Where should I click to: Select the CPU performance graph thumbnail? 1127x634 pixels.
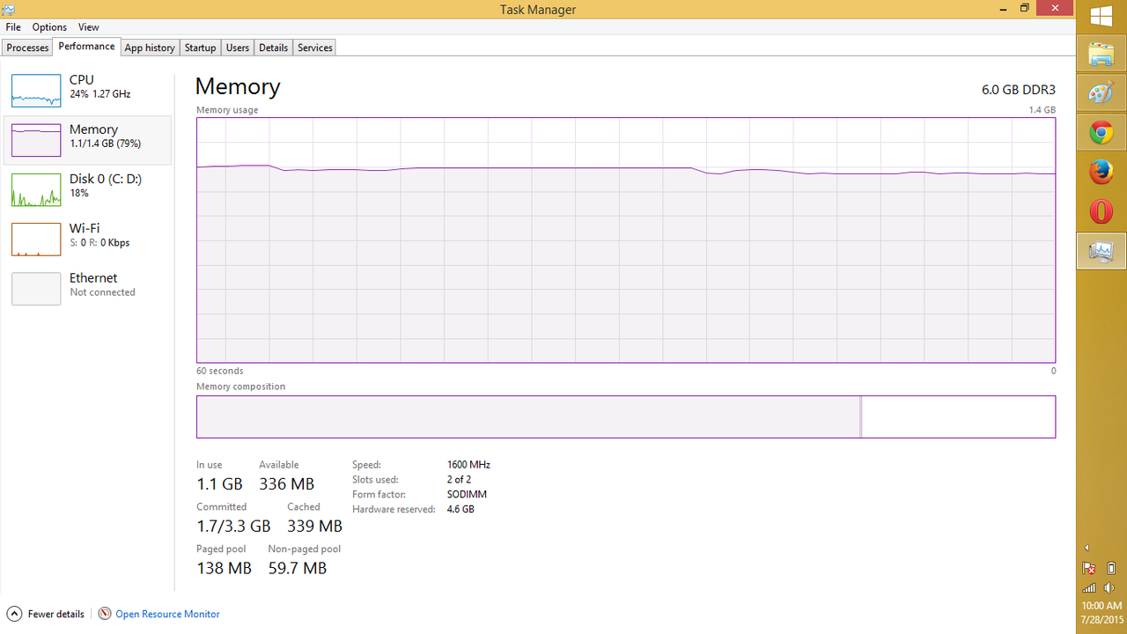[36, 91]
